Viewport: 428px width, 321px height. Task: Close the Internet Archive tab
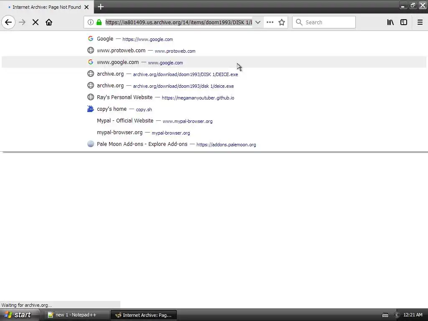tap(87, 7)
